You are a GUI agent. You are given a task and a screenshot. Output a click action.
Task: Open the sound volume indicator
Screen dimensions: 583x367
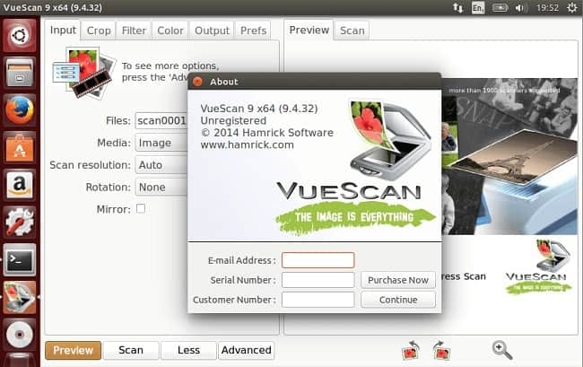pyautogui.click(x=520, y=8)
